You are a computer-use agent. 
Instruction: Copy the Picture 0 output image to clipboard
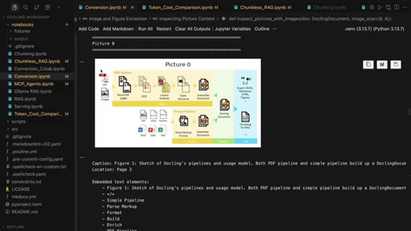(368, 64)
